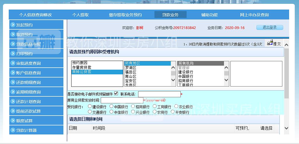This screenshot has height=144, width=299.
Task: Select 建设银行 radio button under 受托银行
Action: click(x=90, y=107)
